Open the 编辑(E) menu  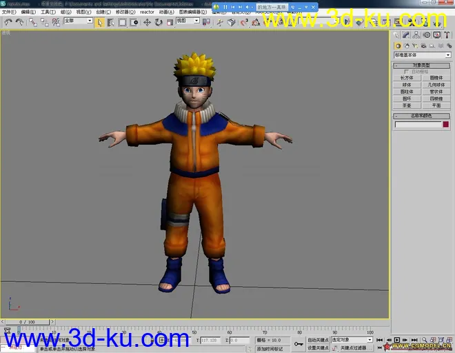tap(28, 12)
